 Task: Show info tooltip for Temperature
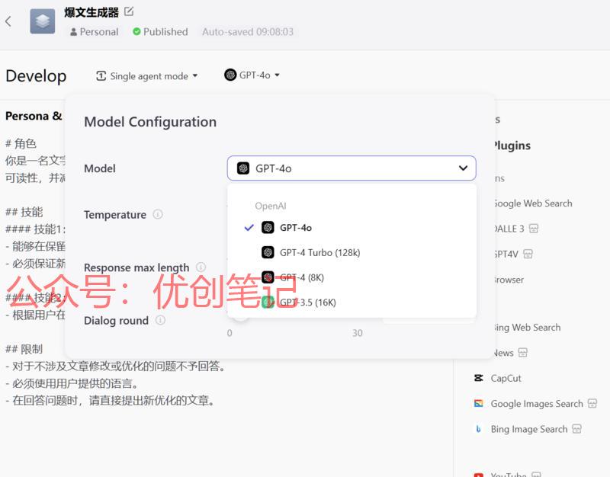click(x=158, y=214)
